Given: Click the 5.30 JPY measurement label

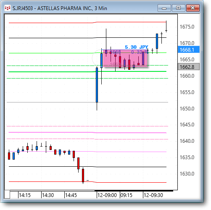Looking at the screenshot, I should click(x=136, y=47).
